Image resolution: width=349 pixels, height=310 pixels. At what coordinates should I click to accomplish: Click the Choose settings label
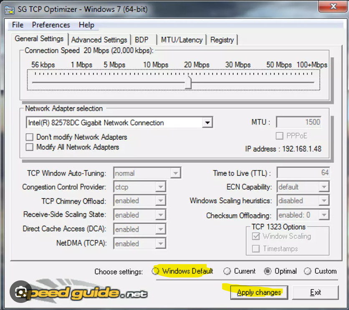(x=119, y=272)
